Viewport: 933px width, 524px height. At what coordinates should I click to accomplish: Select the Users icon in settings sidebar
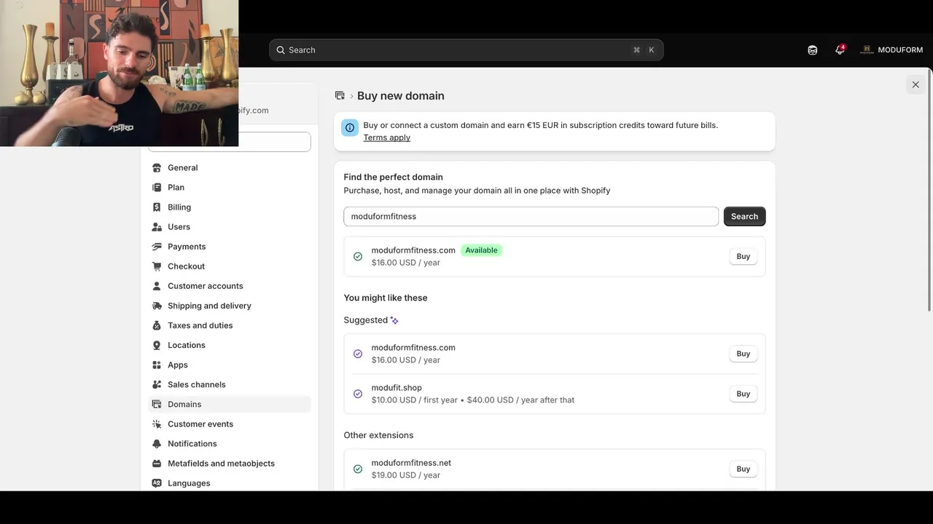pyautogui.click(x=157, y=227)
